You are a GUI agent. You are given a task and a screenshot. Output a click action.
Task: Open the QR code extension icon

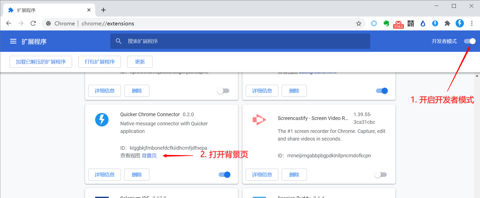411,23
